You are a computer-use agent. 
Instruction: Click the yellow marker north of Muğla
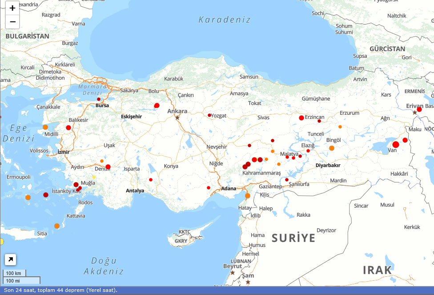(x=94, y=177)
